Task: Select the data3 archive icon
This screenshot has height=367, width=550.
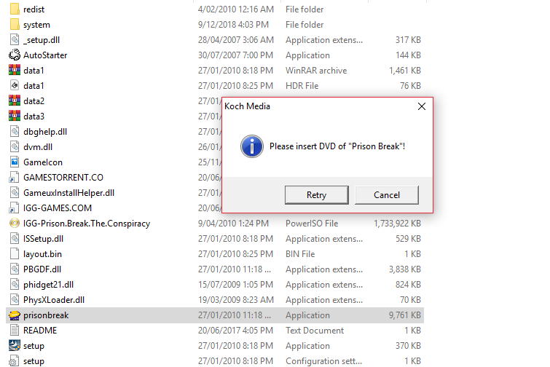Action: point(15,117)
